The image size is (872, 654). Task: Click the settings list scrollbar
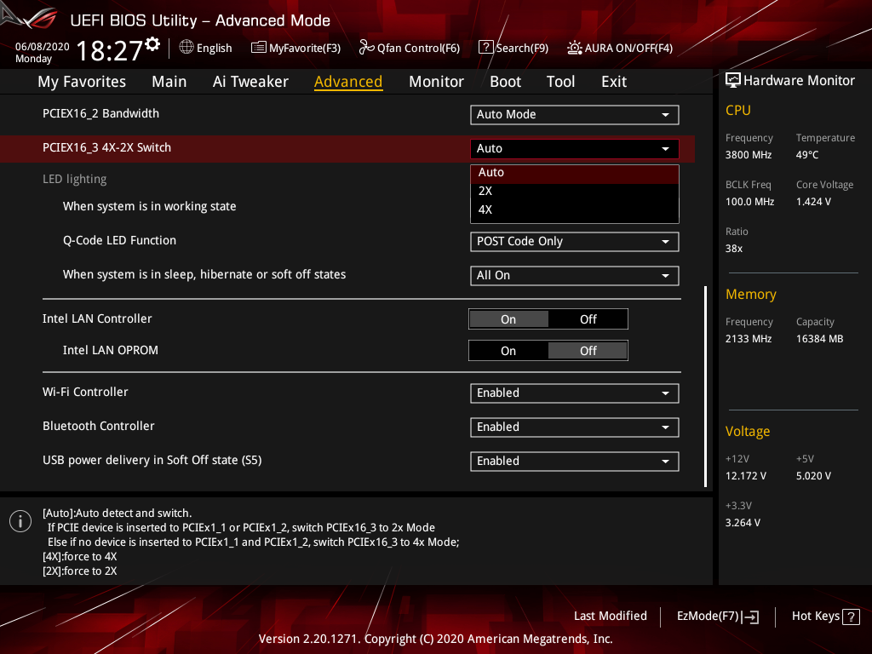[705, 387]
